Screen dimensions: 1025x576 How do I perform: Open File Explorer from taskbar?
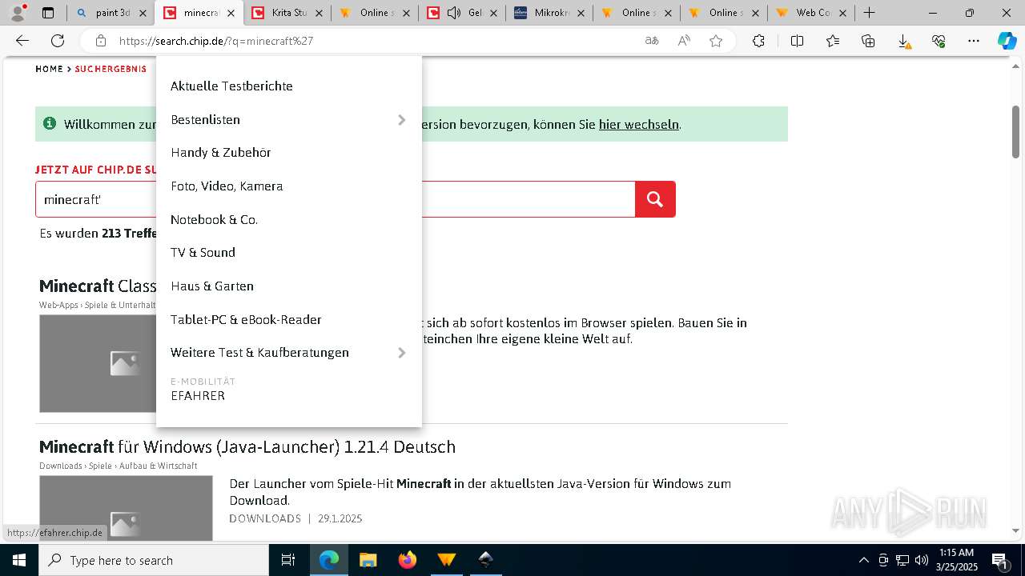[x=368, y=560]
